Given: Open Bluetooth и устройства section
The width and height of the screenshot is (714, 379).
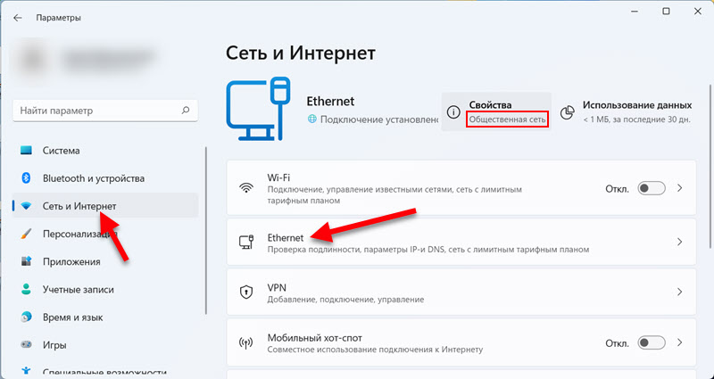Looking at the screenshot, I should coord(93,178).
